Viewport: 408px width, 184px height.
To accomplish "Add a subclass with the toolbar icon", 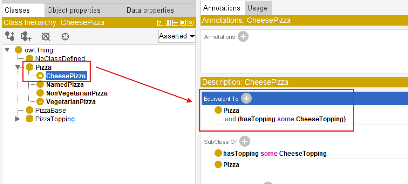I will click(x=10, y=36).
